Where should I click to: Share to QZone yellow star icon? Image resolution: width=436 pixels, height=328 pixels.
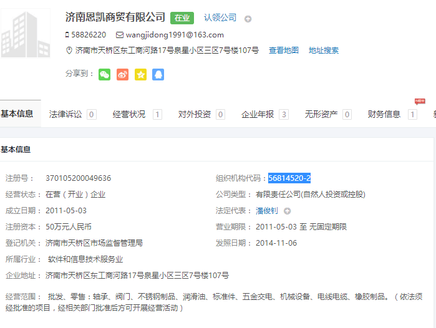140,74
